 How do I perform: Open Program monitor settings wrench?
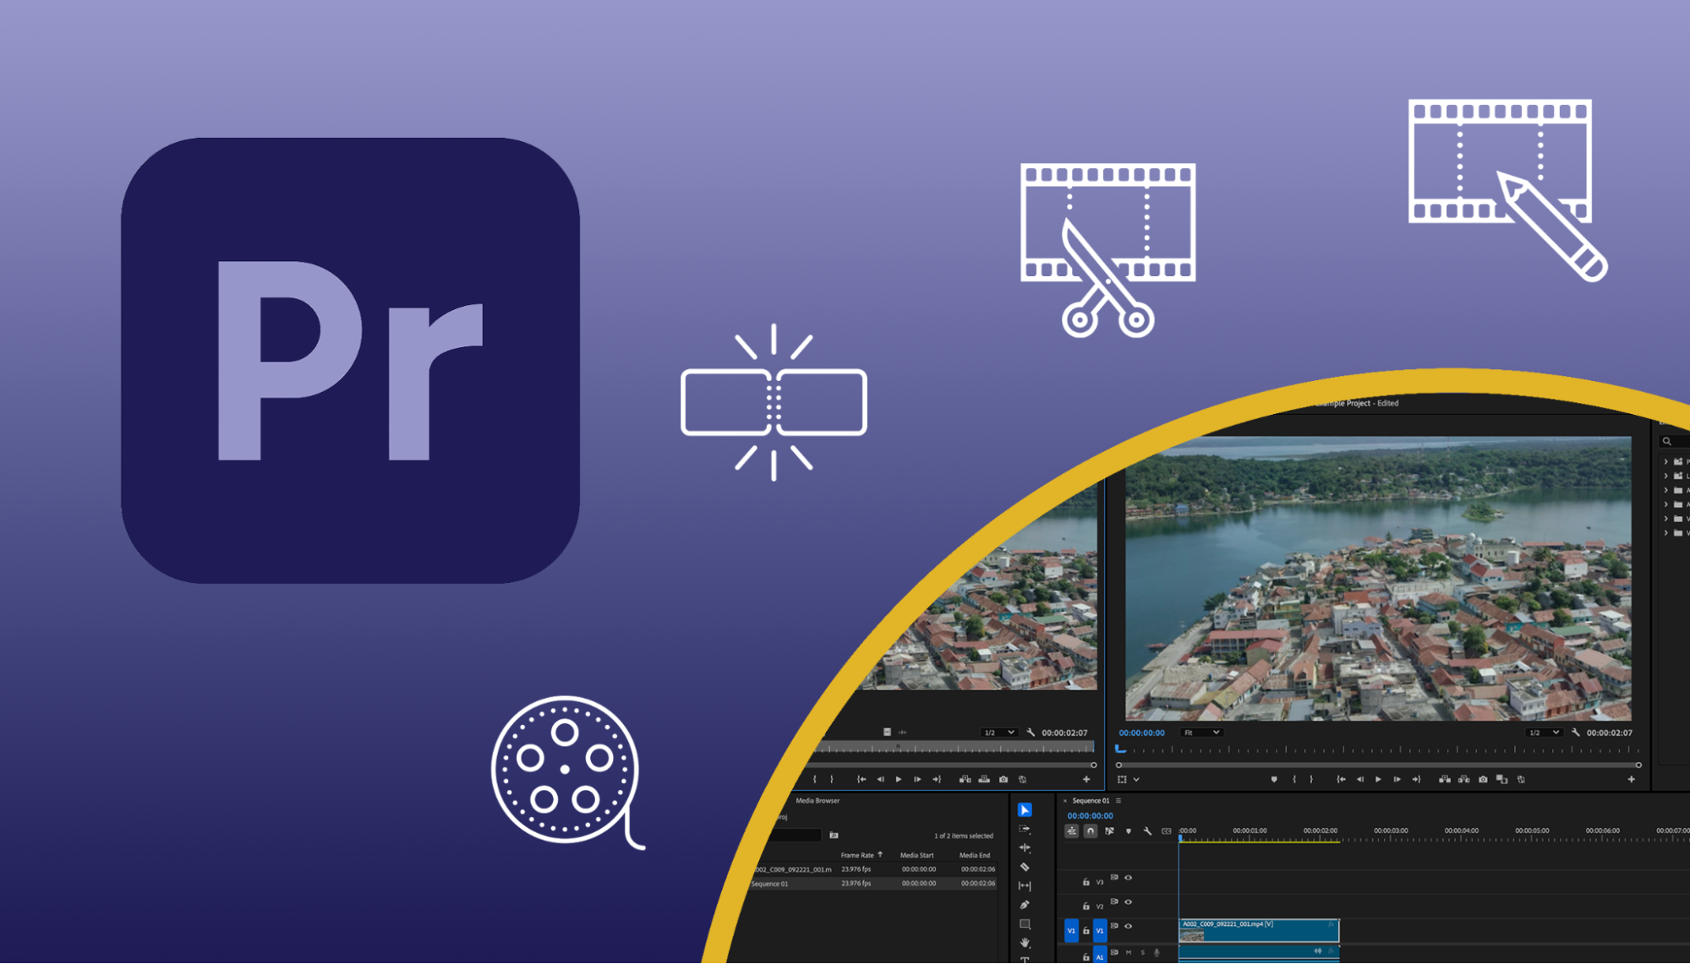click(x=1575, y=733)
